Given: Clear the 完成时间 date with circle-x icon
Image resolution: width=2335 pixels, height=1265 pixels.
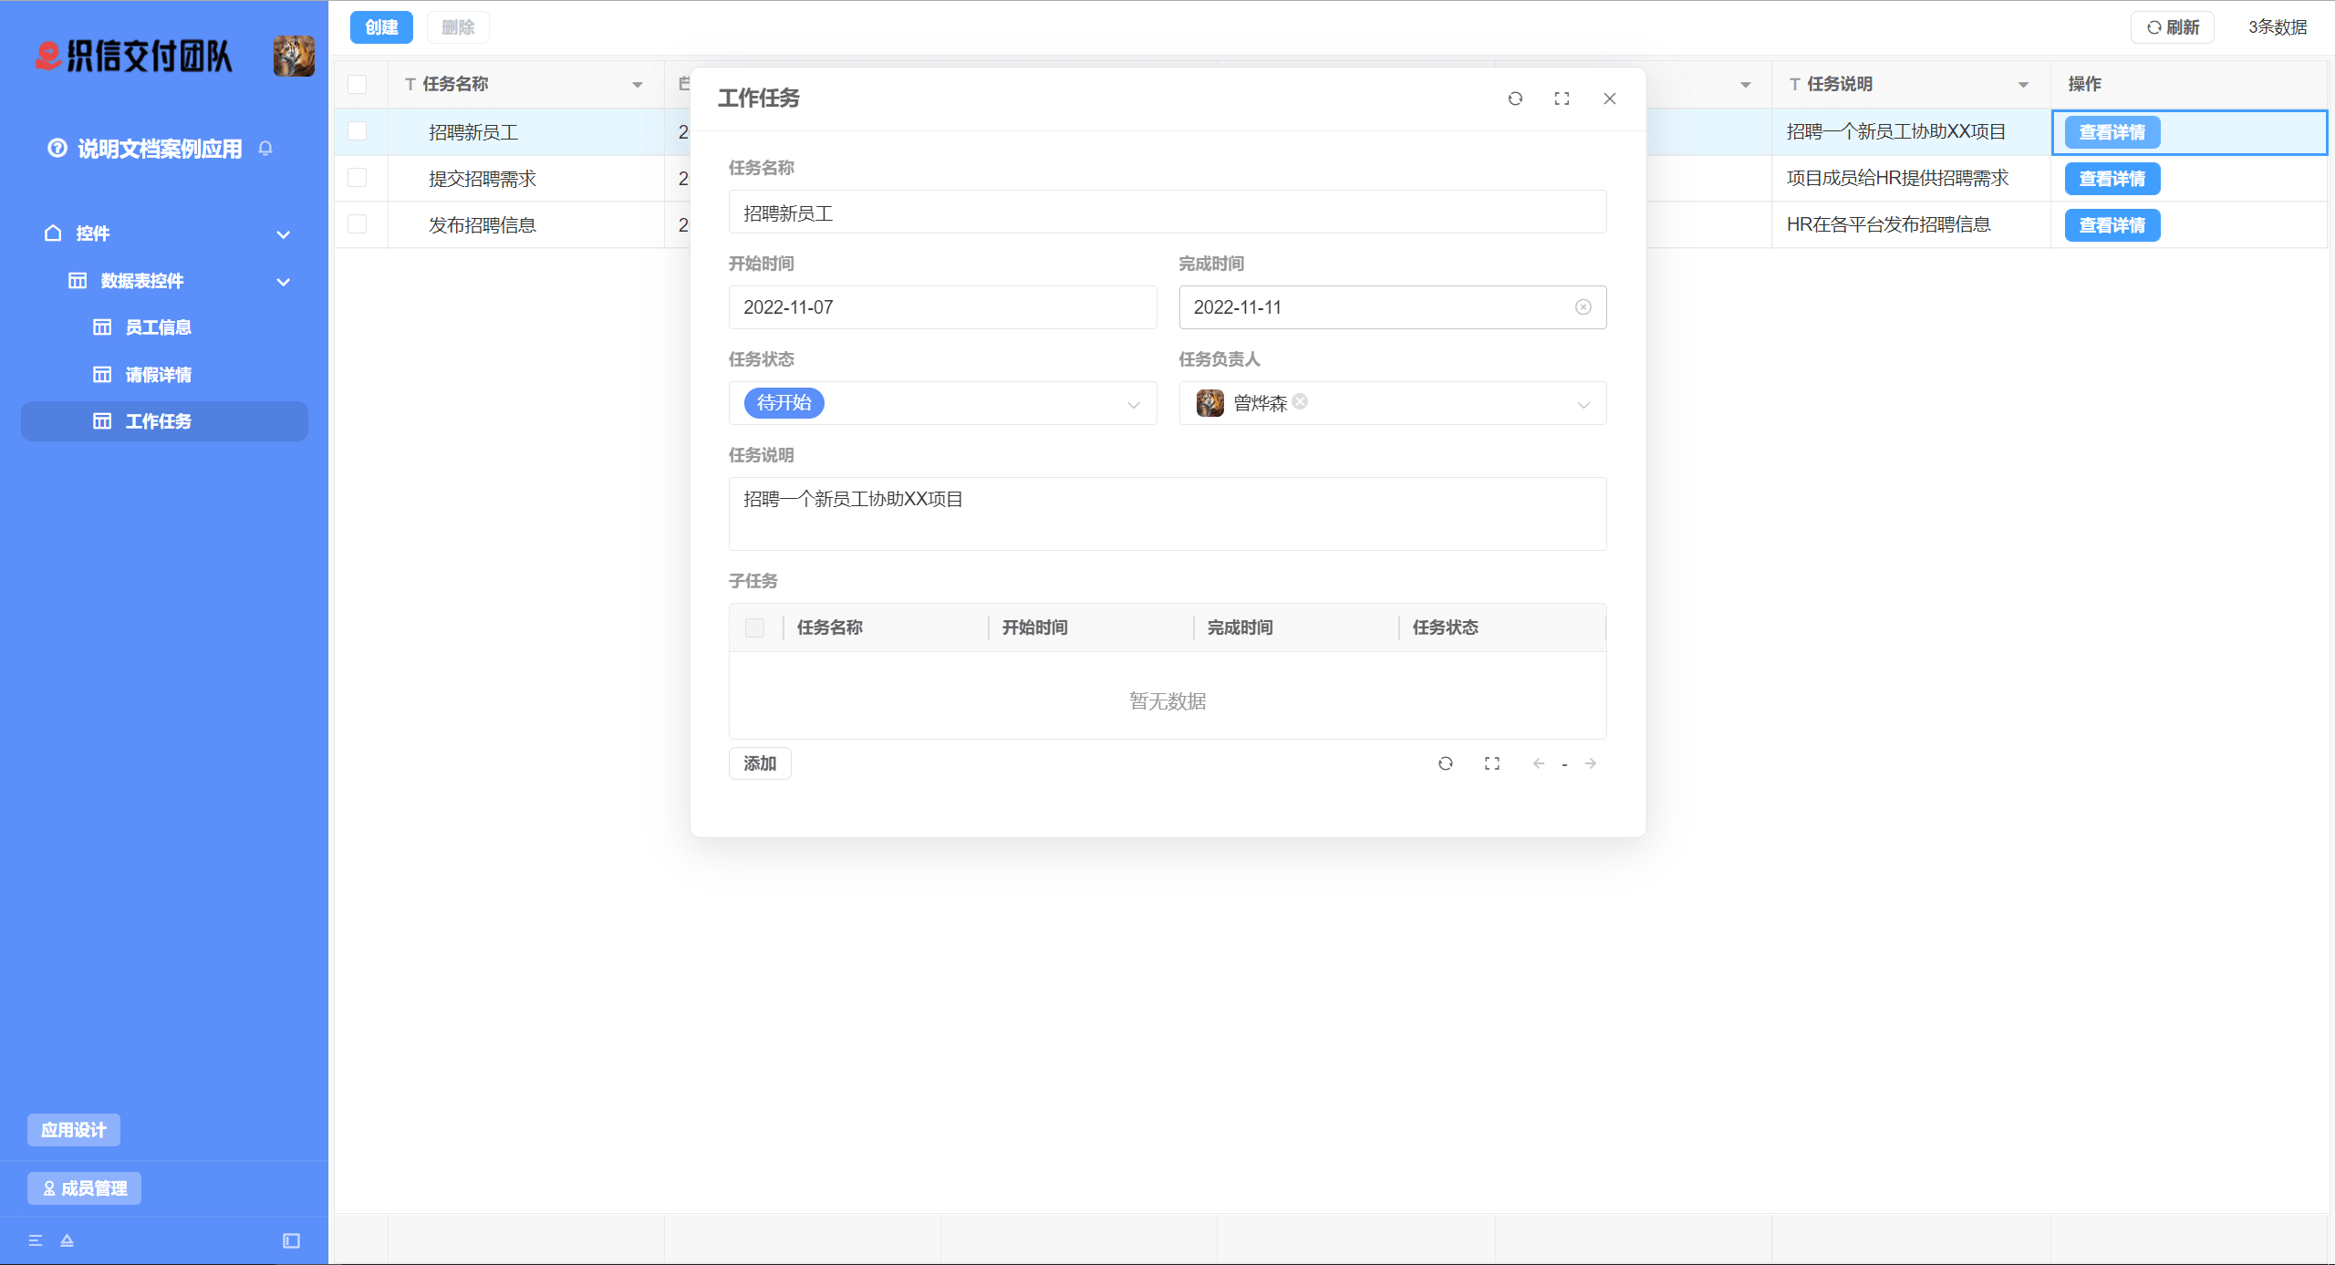Looking at the screenshot, I should (1583, 307).
